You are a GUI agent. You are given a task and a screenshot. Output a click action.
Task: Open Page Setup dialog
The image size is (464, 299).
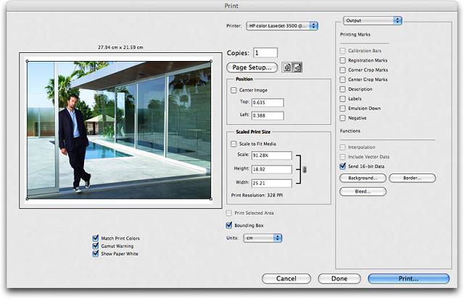(252, 67)
